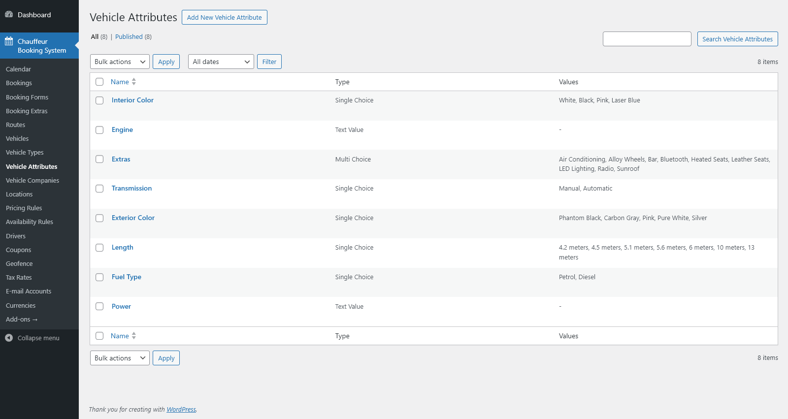Open the top Bulk actions dropdown
This screenshot has width=788, height=419.
pos(120,62)
